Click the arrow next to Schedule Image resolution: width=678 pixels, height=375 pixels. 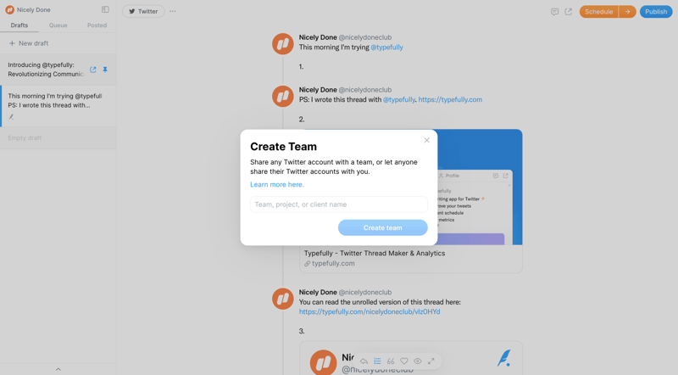tap(627, 12)
